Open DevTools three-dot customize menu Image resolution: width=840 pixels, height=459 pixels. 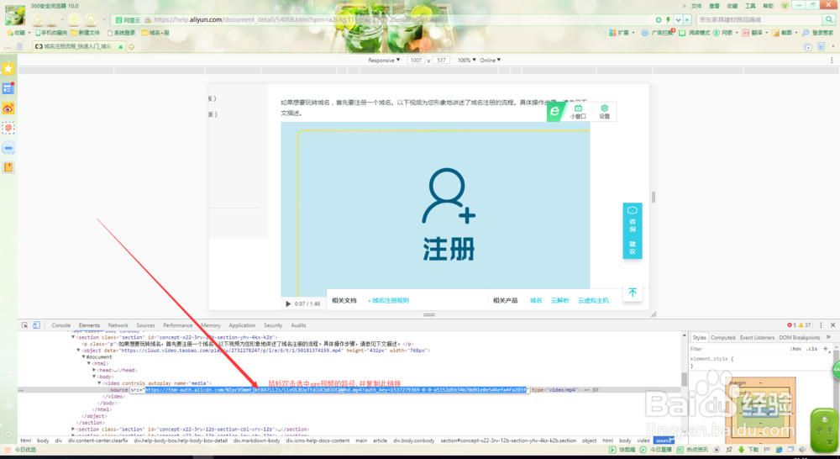pos(821,325)
